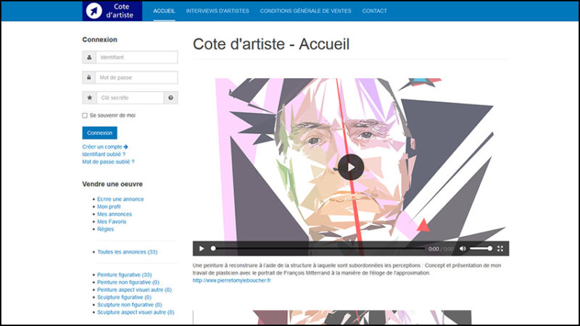Image resolution: width=580 pixels, height=326 pixels.
Task: Toggle Se souvenir de moi checkbox
Action: 85,115
